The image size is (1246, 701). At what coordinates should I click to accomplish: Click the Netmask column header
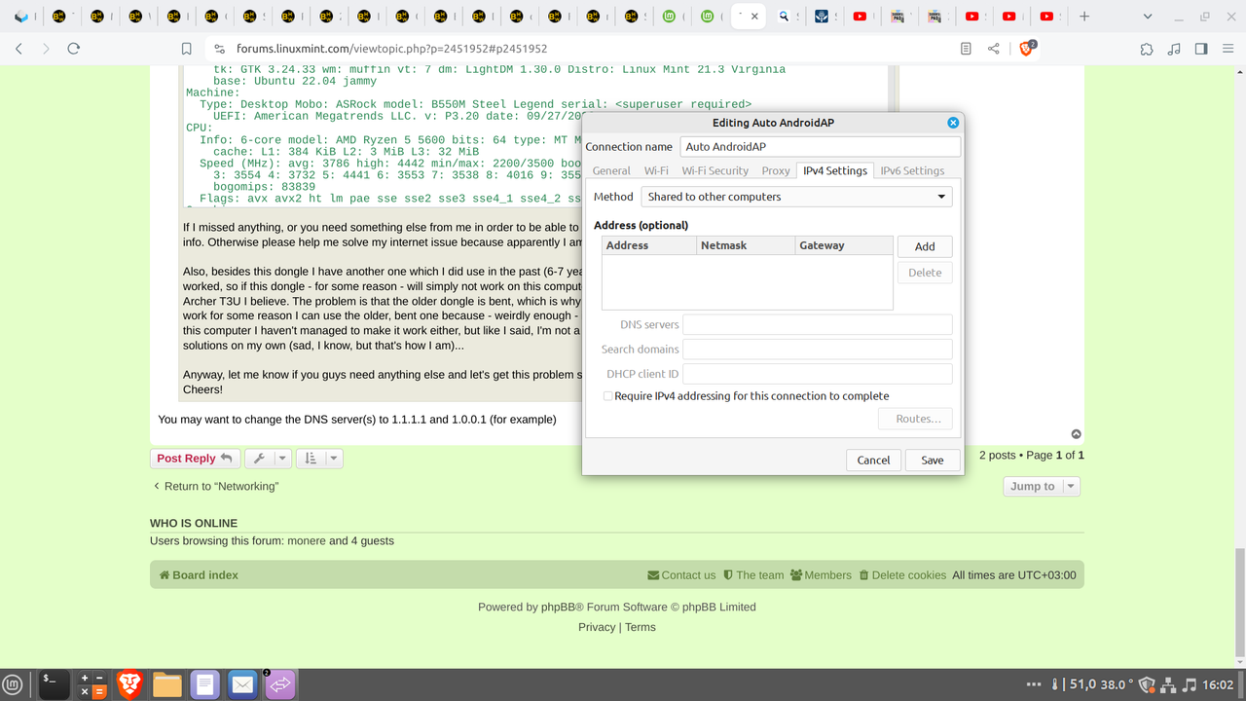[x=746, y=245]
